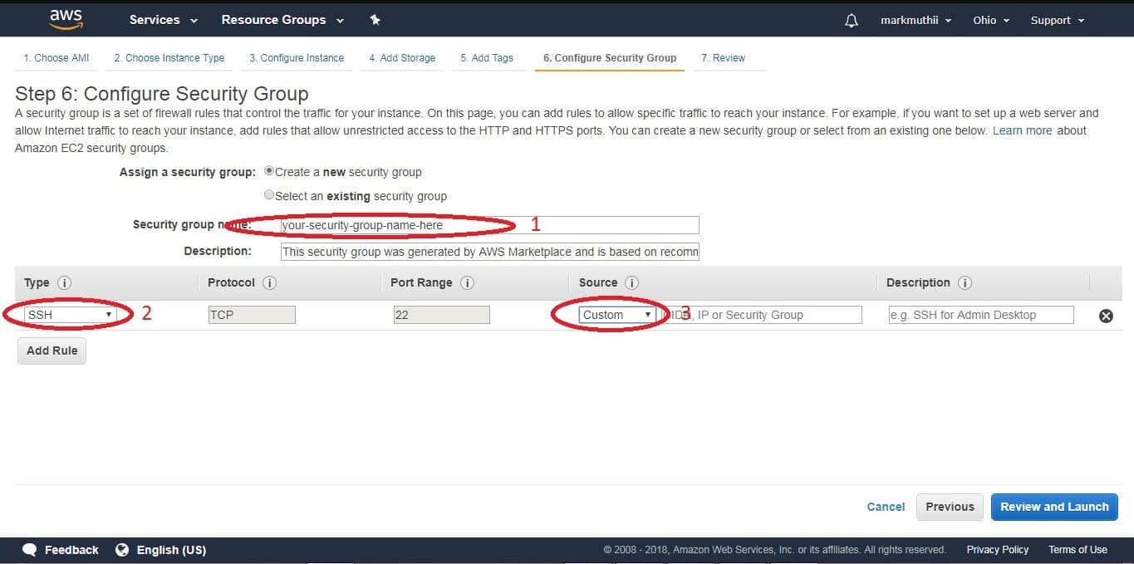
Task: Click info icon next to Type
Action: 65,282
